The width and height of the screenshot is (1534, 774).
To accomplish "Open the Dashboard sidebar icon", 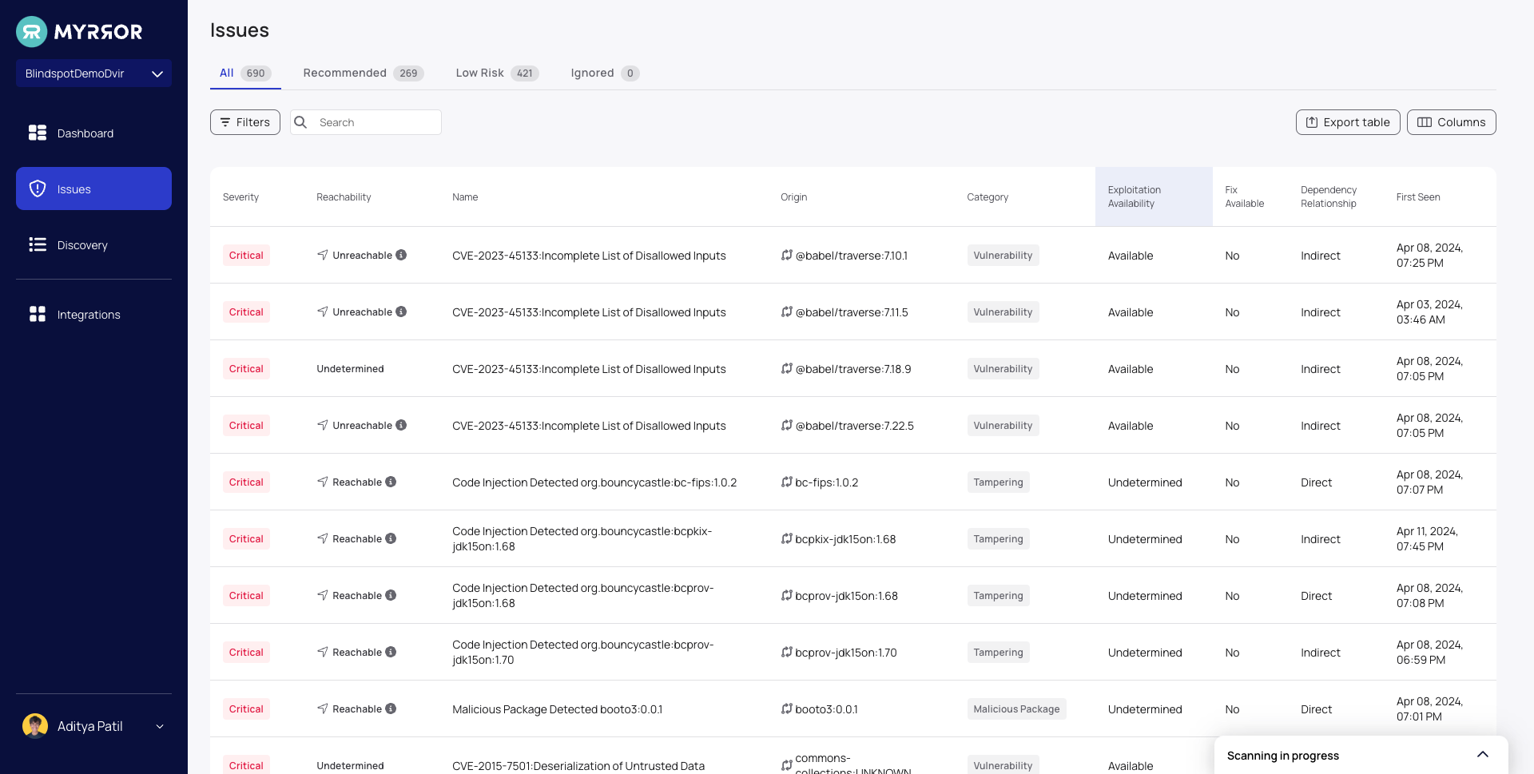I will [x=38, y=133].
